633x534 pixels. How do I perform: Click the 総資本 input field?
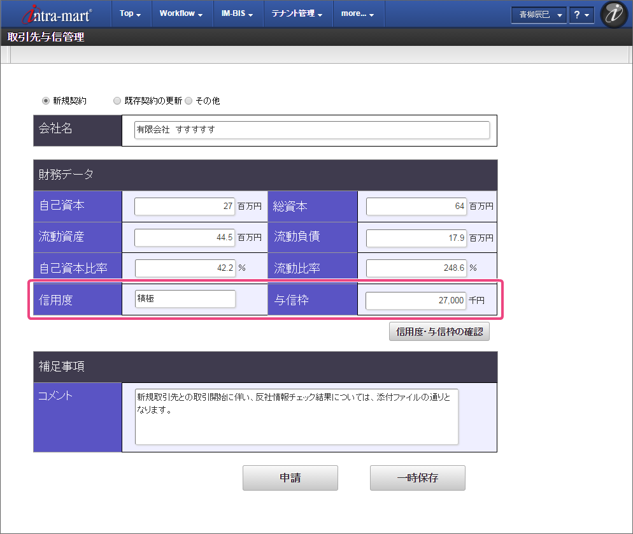click(416, 206)
